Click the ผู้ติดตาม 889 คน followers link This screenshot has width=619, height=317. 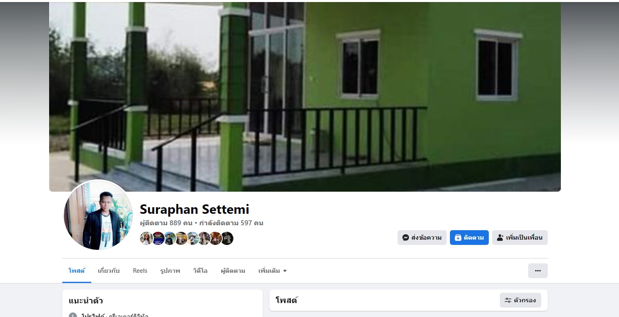166,223
